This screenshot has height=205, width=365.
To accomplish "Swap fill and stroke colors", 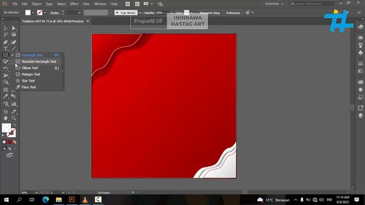I will tap(15, 125).
